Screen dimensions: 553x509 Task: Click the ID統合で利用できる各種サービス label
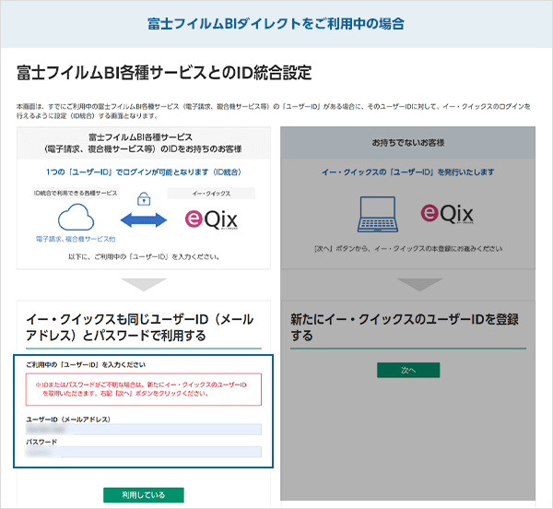[76, 194]
